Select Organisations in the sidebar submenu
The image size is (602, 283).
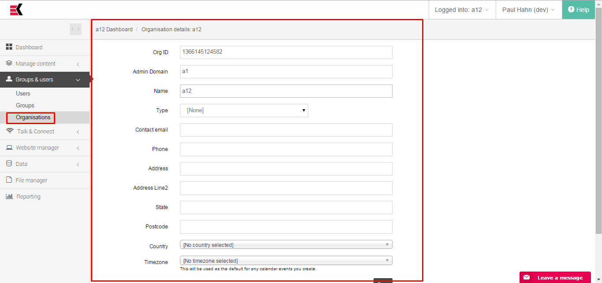(33, 117)
